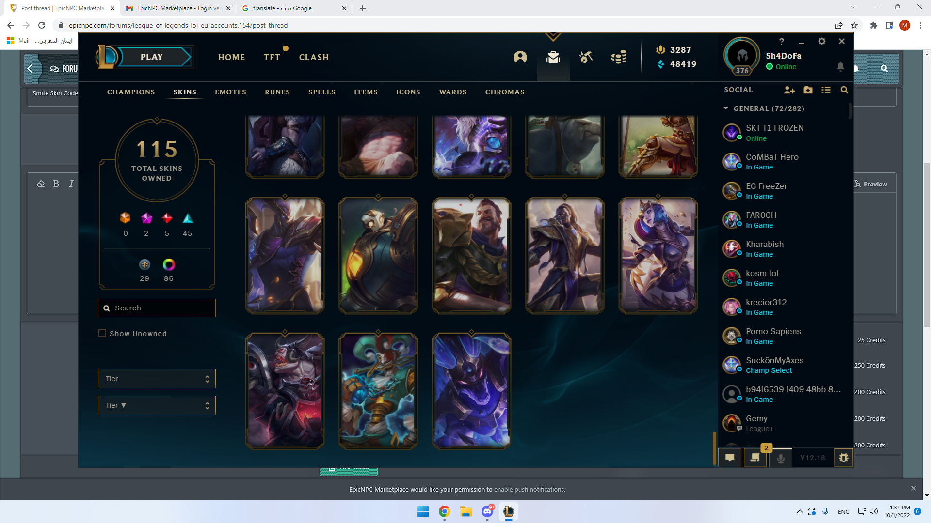Open the SPELLS tab

322,92
